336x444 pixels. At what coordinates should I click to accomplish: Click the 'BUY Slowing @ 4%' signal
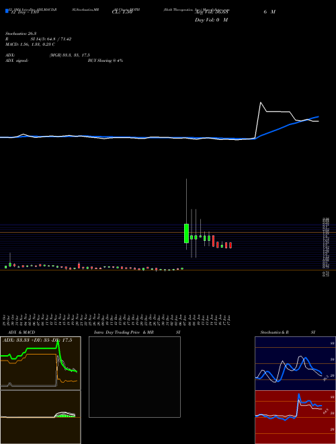pyautogui.click(x=106, y=61)
